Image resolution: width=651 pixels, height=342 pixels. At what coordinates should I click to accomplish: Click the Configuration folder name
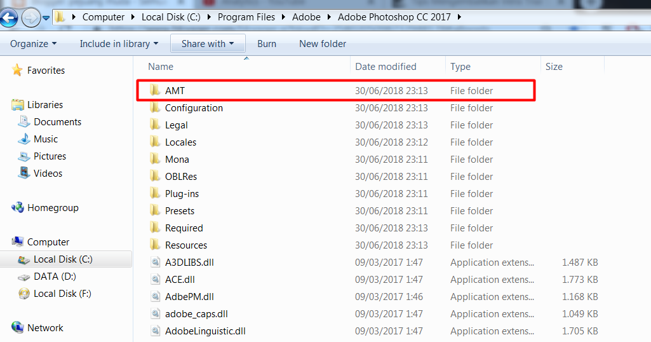[194, 107]
